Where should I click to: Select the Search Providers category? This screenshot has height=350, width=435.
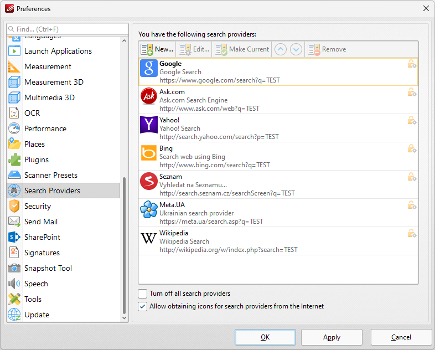click(64, 191)
